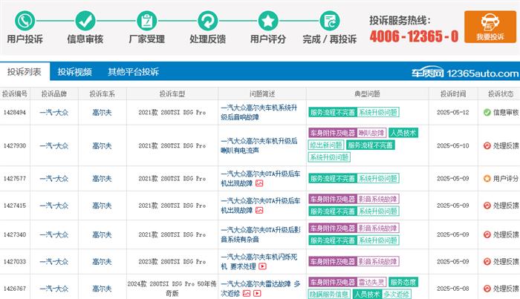
Task: Click 服务流程不完善 tag in row 1428494
Action: pos(333,112)
